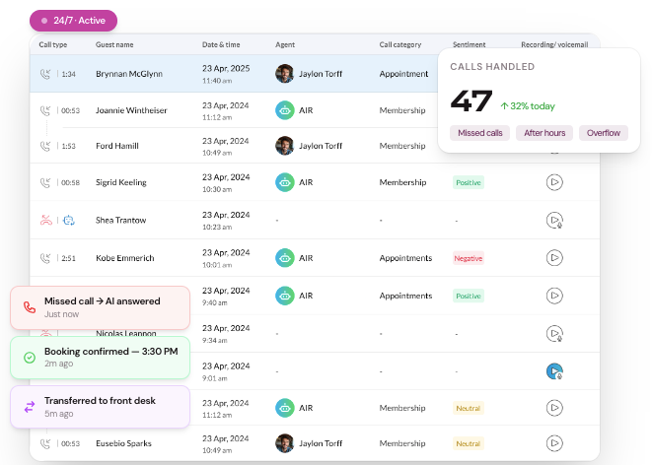Sort by the Call category column header
This screenshot has width=652, height=465.
click(400, 44)
